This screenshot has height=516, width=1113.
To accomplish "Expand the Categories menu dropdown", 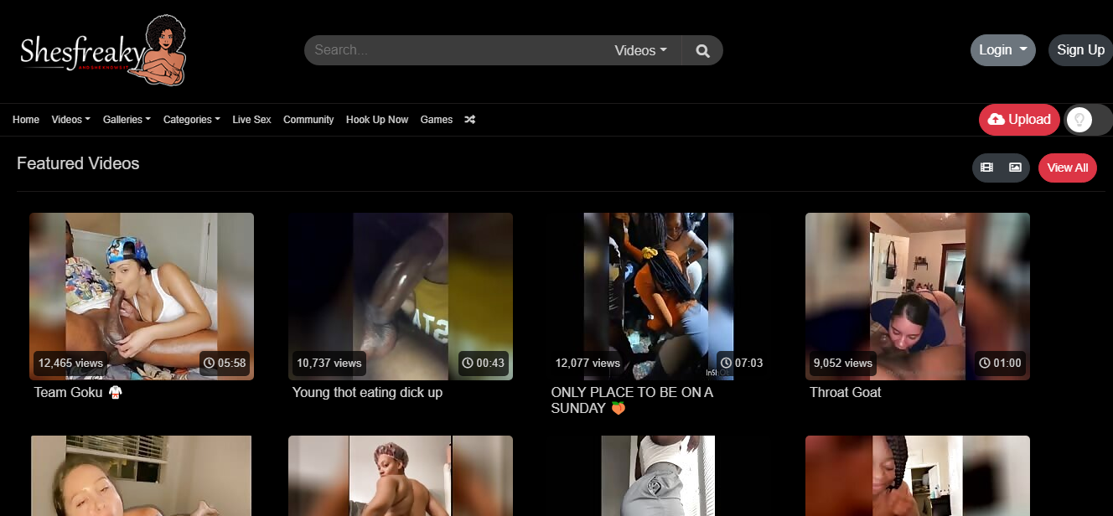I will 191,120.
